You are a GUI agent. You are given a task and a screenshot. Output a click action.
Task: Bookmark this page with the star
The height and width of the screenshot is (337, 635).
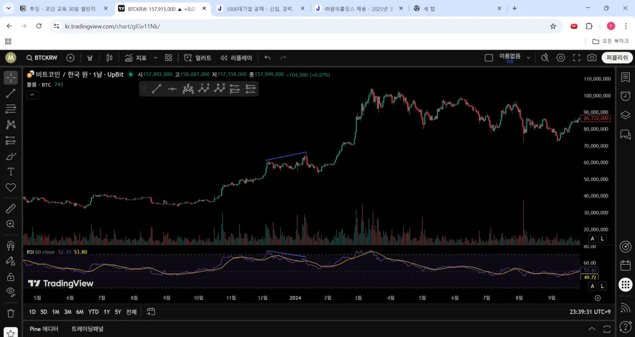553,26
